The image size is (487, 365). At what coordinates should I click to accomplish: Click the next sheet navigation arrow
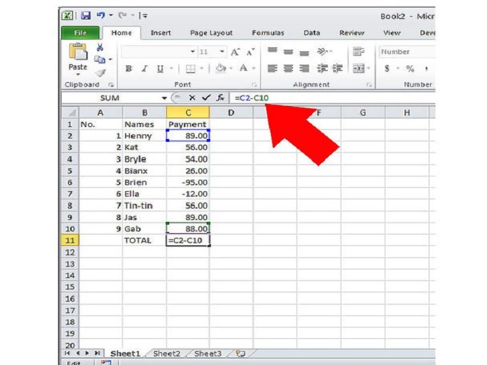tap(87, 353)
